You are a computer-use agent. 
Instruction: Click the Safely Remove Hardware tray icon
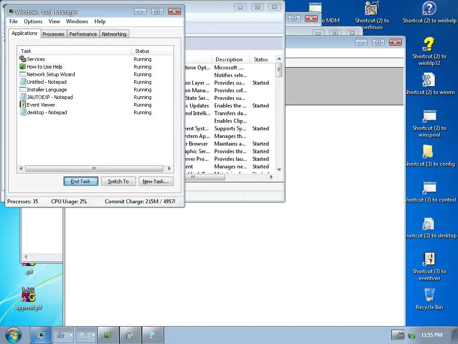coord(411,335)
